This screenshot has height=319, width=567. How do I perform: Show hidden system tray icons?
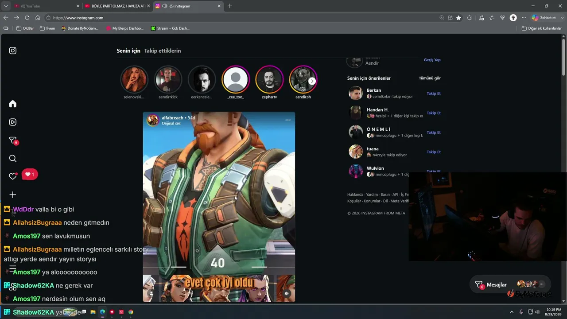tap(512, 312)
